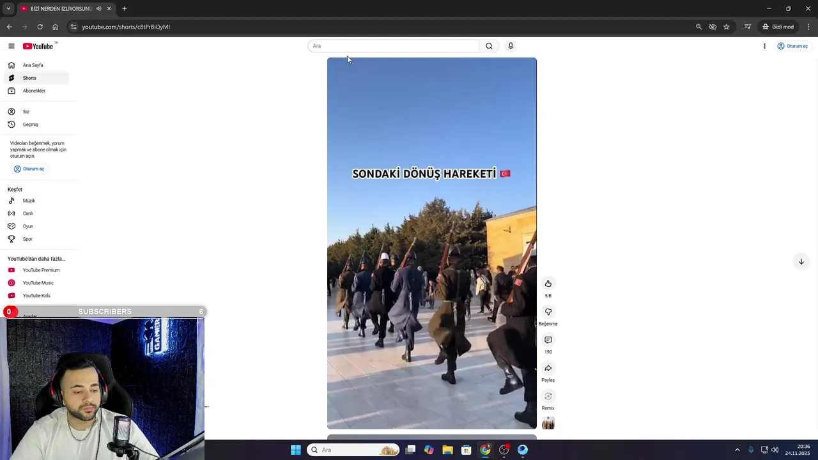The width and height of the screenshot is (818, 460).
Task: Open the YouTube hamburger guide menu
Action: click(11, 46)
